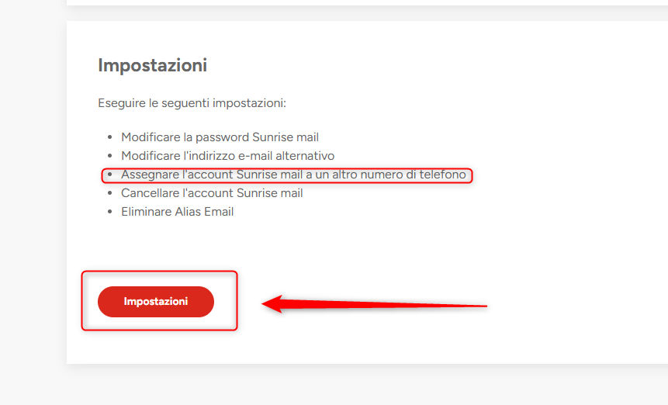Click "Eseguire le seguenti impostazioni:" text
Viewport: 668px width, 405px height.
(x=192, y=102)
